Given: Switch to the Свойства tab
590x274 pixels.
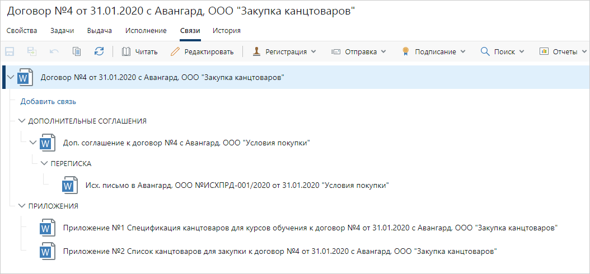Looking at the screenshot, I should coord(22,31).
